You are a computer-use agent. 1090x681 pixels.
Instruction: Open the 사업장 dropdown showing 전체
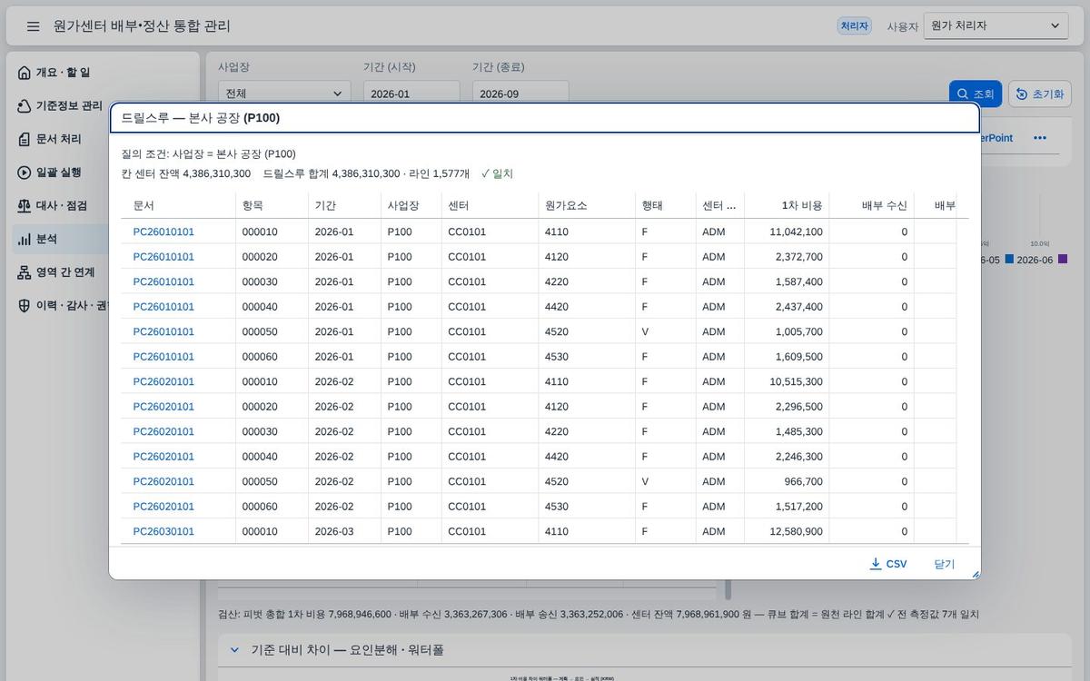tap(284, 94)
